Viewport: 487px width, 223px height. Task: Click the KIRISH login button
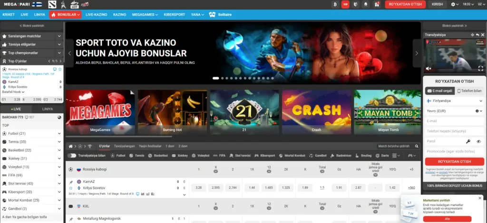[x=438, y=4]
